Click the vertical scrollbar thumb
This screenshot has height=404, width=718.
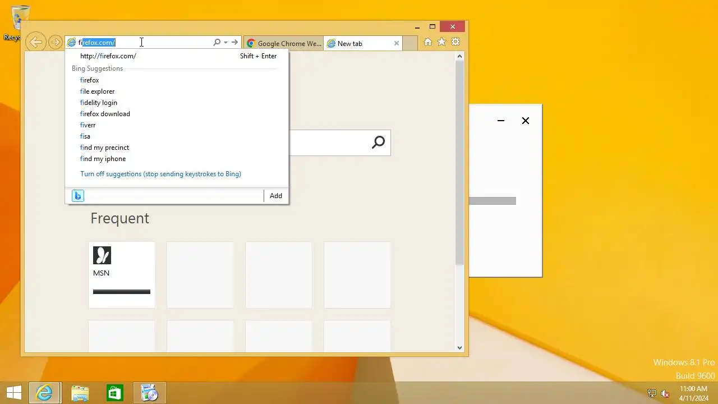click(459, 163)
